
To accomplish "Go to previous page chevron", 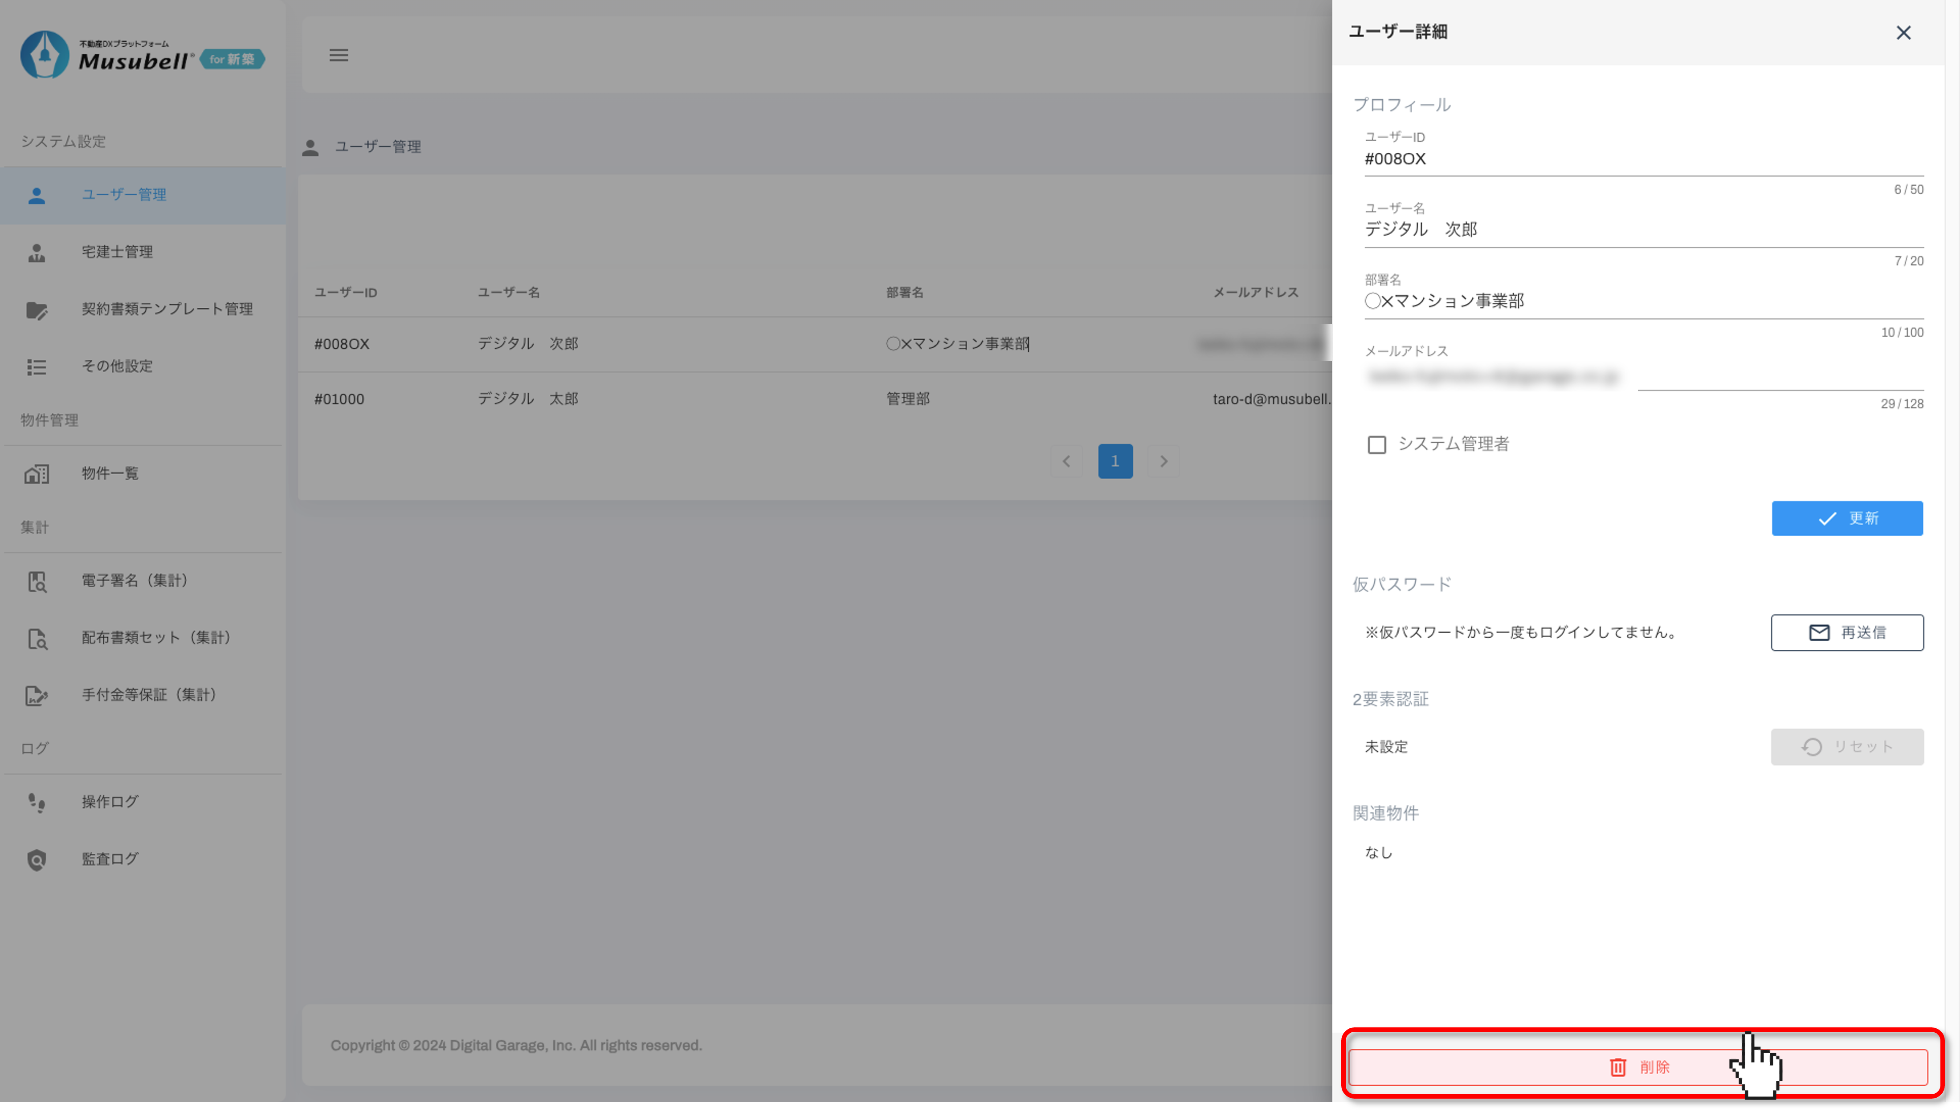I will pos(1066,461).
